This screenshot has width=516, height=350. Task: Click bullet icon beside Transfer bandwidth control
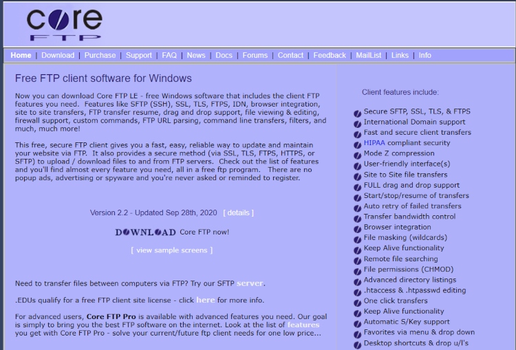point(357,219)
